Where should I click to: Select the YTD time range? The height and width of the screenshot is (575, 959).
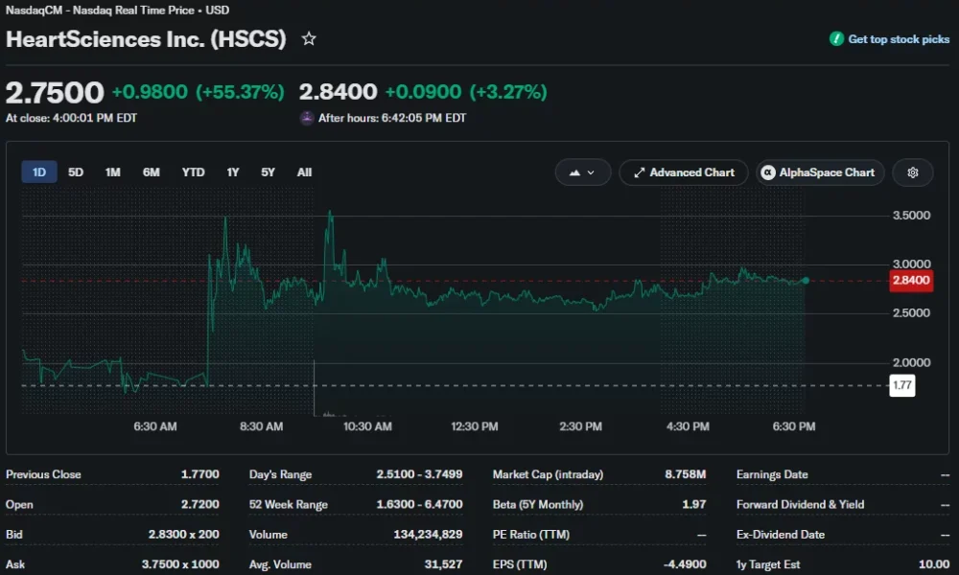tap(193, 172)
